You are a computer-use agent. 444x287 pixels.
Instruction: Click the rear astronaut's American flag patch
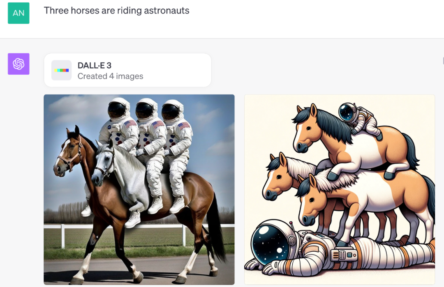tap(184, 125)
